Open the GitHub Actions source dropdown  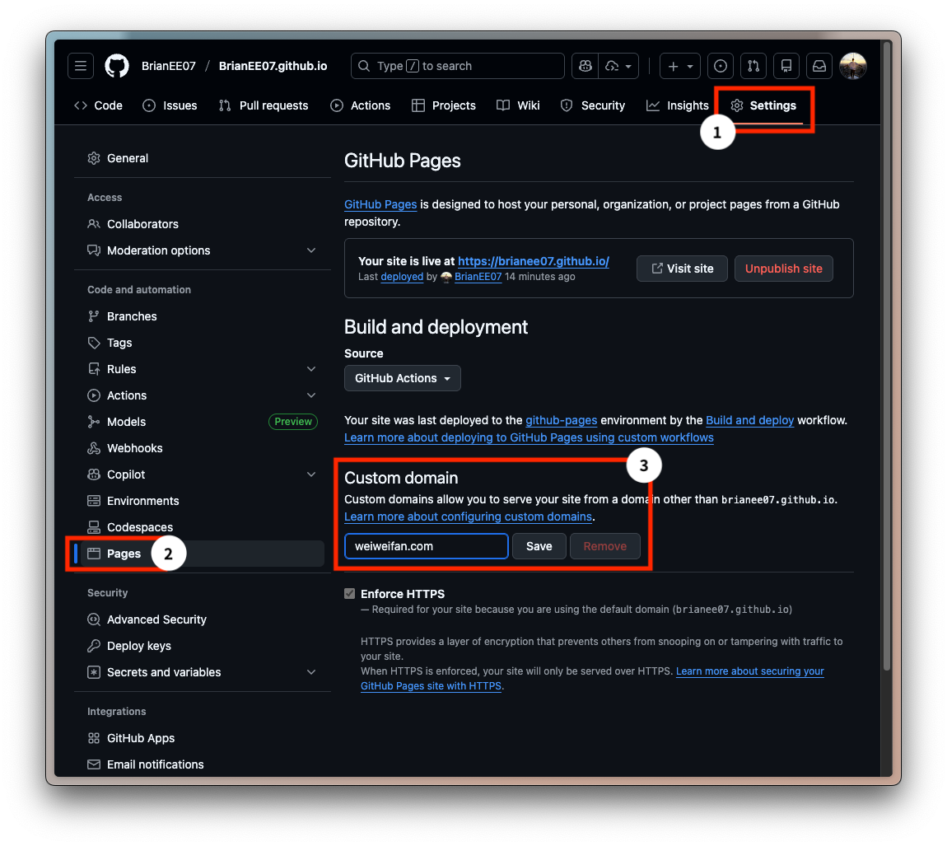tap(402, 378)
